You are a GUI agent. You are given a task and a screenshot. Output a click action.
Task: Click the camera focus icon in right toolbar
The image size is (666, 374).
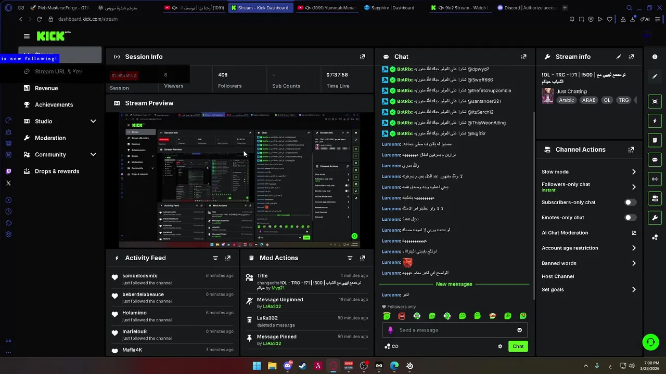(655, 101)
